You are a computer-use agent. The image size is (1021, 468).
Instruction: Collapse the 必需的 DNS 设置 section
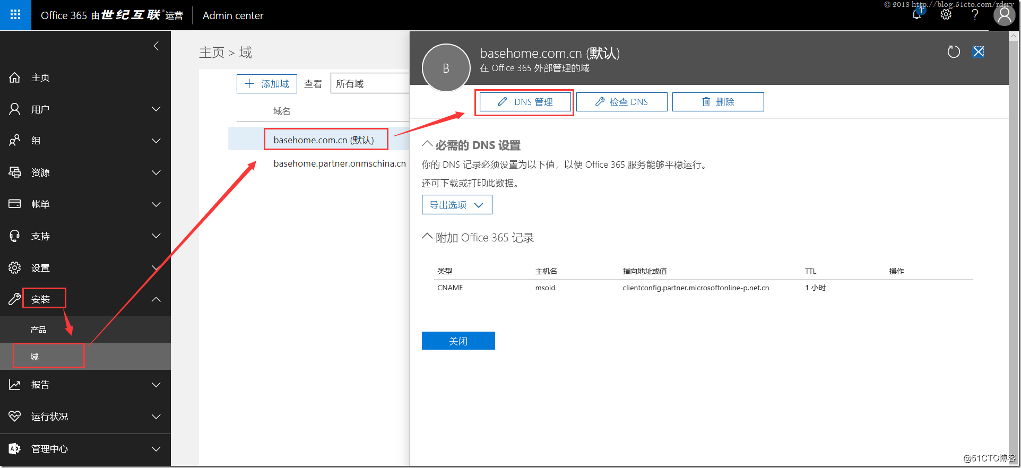pos(427,144)
